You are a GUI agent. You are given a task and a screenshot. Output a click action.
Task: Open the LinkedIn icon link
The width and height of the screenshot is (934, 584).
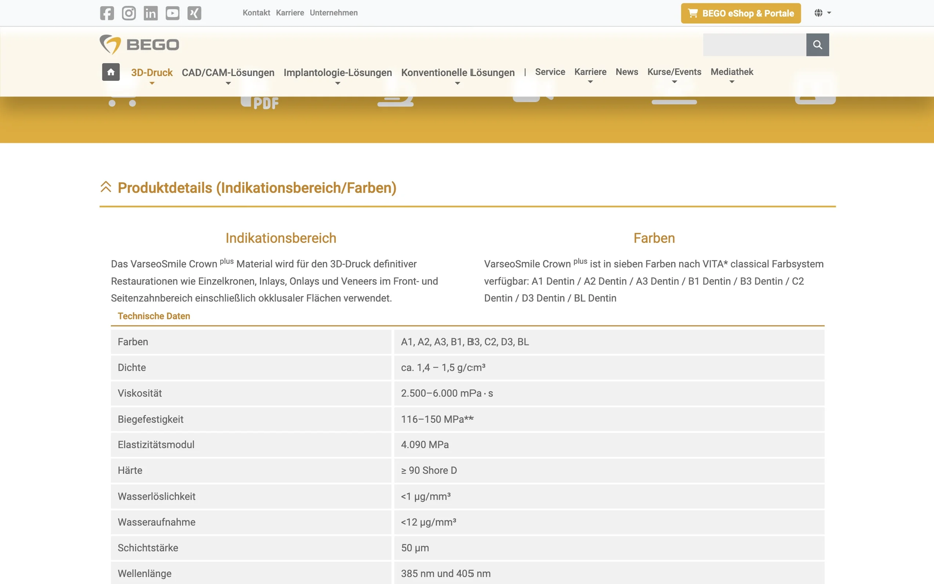(151, 13)
